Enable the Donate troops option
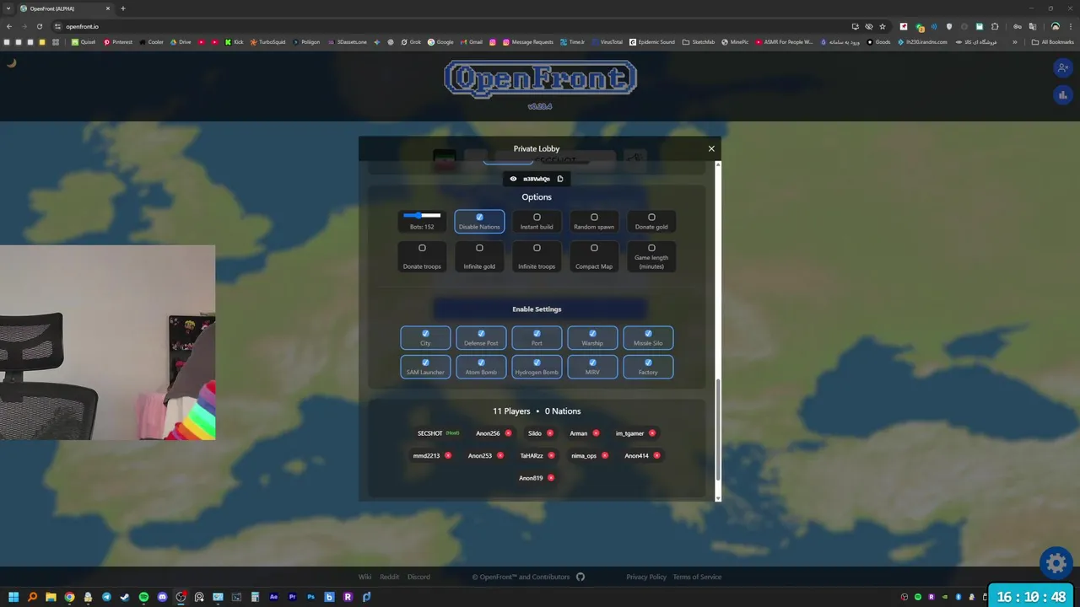Image resolution: width=1080 pixels, height=607 pixels. tap(422, 256)
